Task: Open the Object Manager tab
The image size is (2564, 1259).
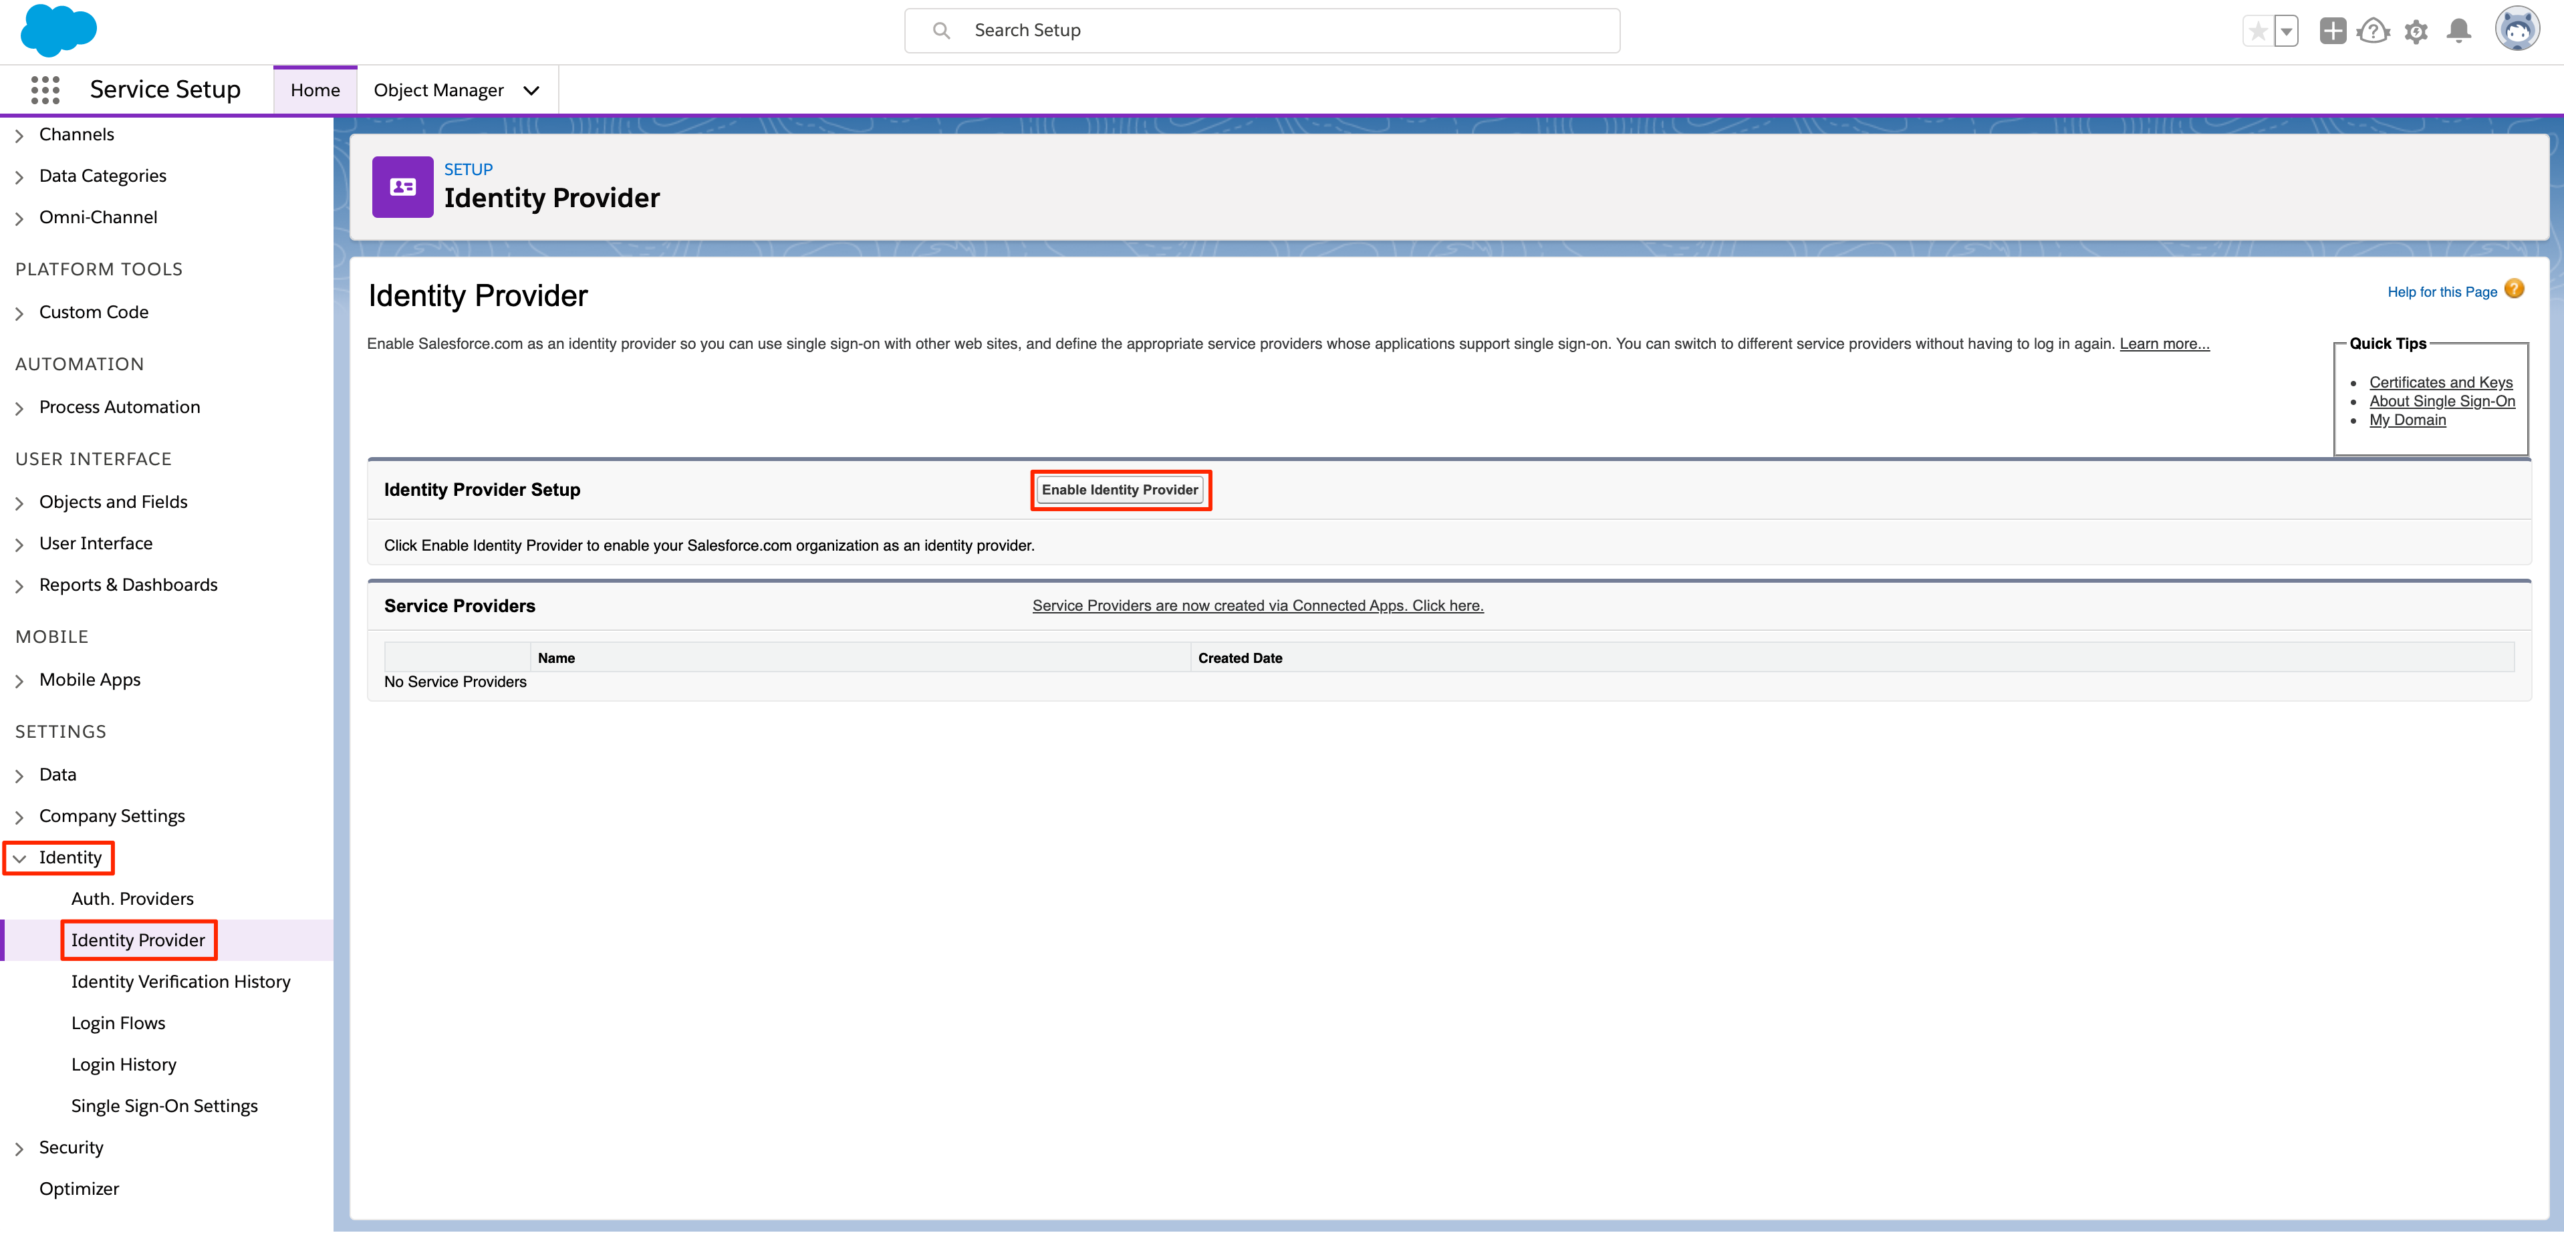Action: (x=438, y=91)
